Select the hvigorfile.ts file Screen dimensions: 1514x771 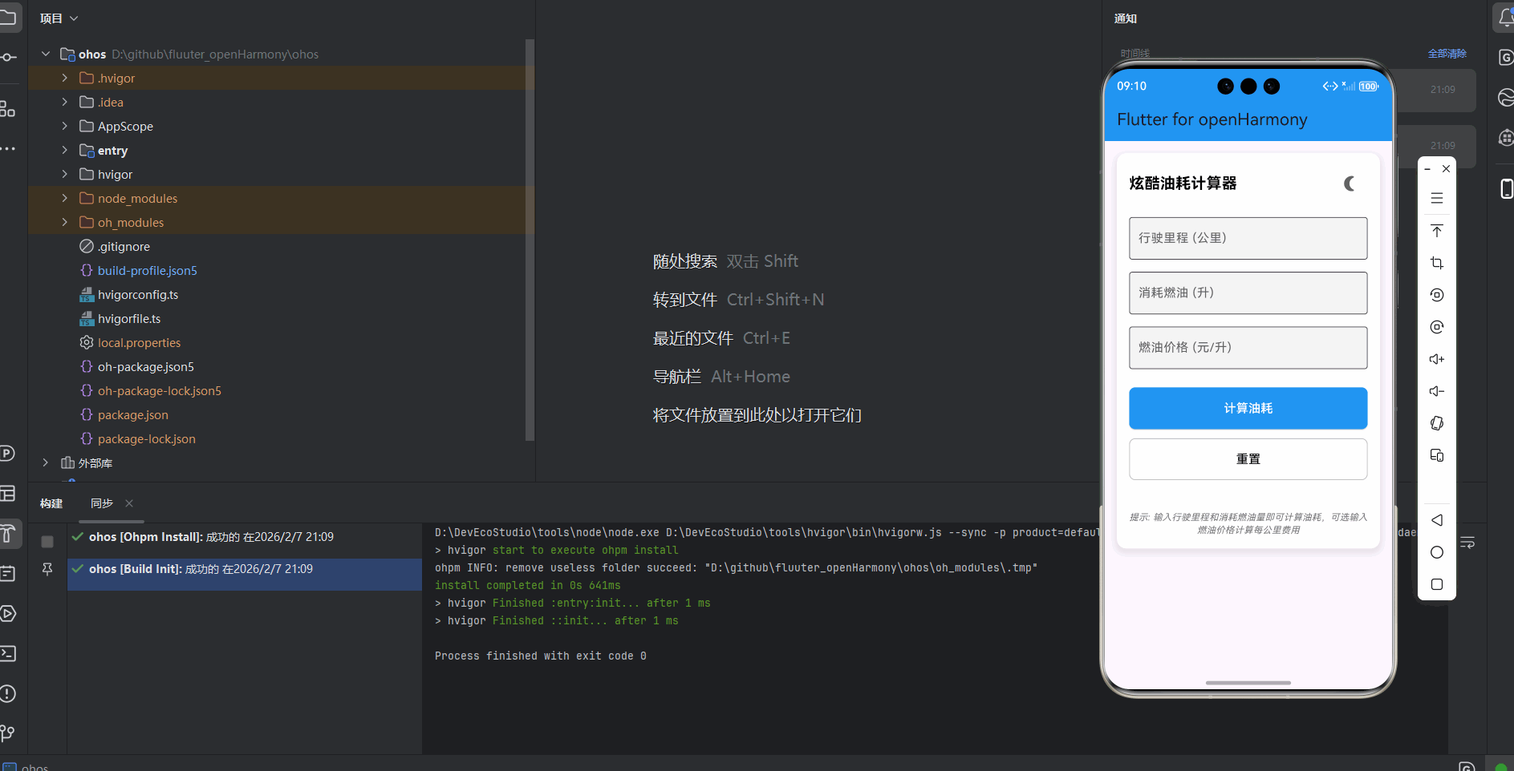point(128,318)
